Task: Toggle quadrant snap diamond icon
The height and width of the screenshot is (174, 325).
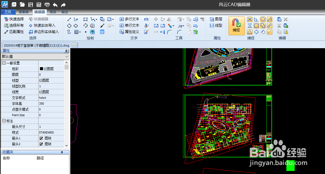Action: (256, 32)
